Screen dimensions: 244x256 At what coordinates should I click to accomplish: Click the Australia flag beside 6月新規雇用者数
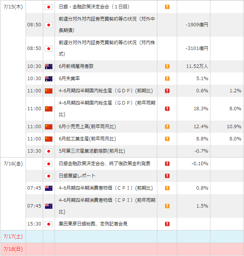pyautogui.click(x=49, y=66)
